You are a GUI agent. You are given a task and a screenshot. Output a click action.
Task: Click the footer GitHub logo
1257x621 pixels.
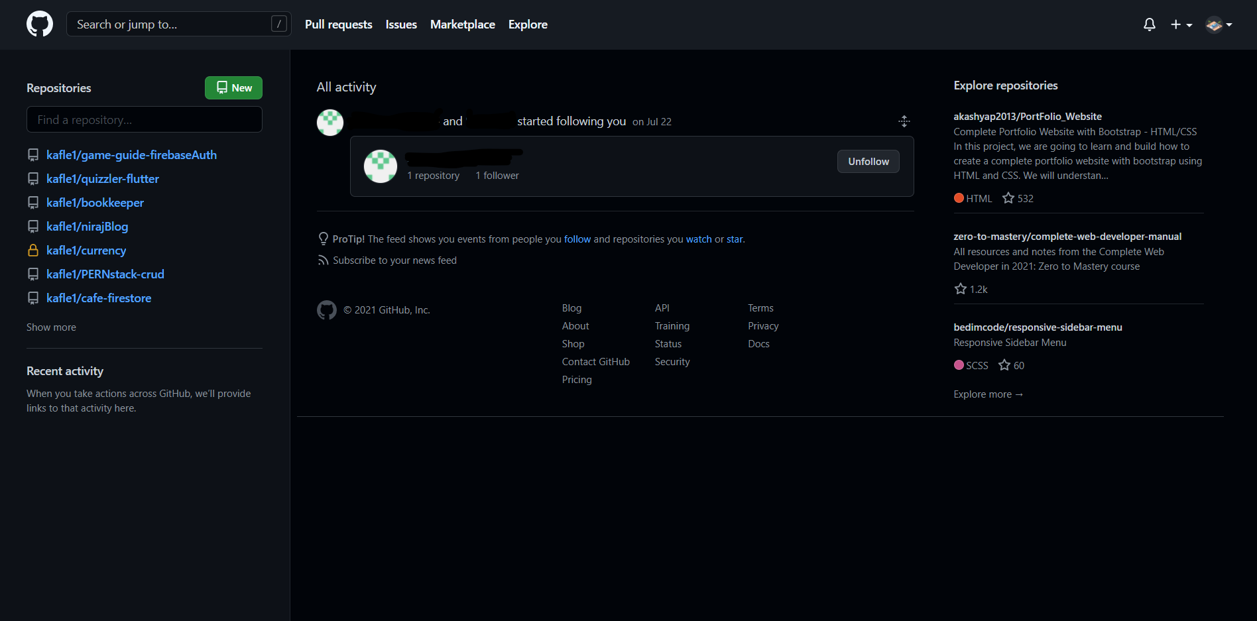point(327,310)
